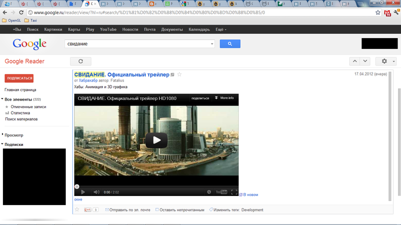Bookmark this page with the address bar star
Image resolution: width=401 pixels, height=225 pixels.
[x=378, y=12]
